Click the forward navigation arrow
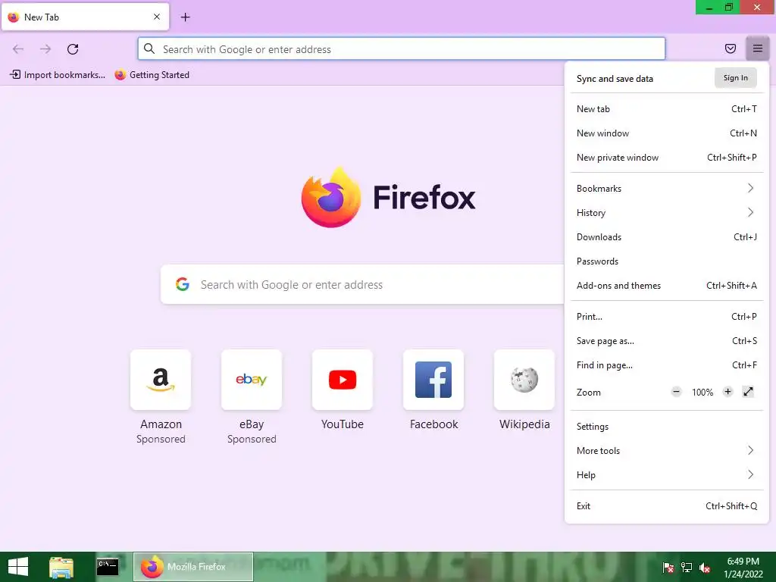 coord(45,49)
